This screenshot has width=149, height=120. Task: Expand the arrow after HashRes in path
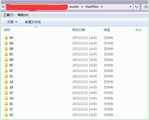(x=102, y=7)
